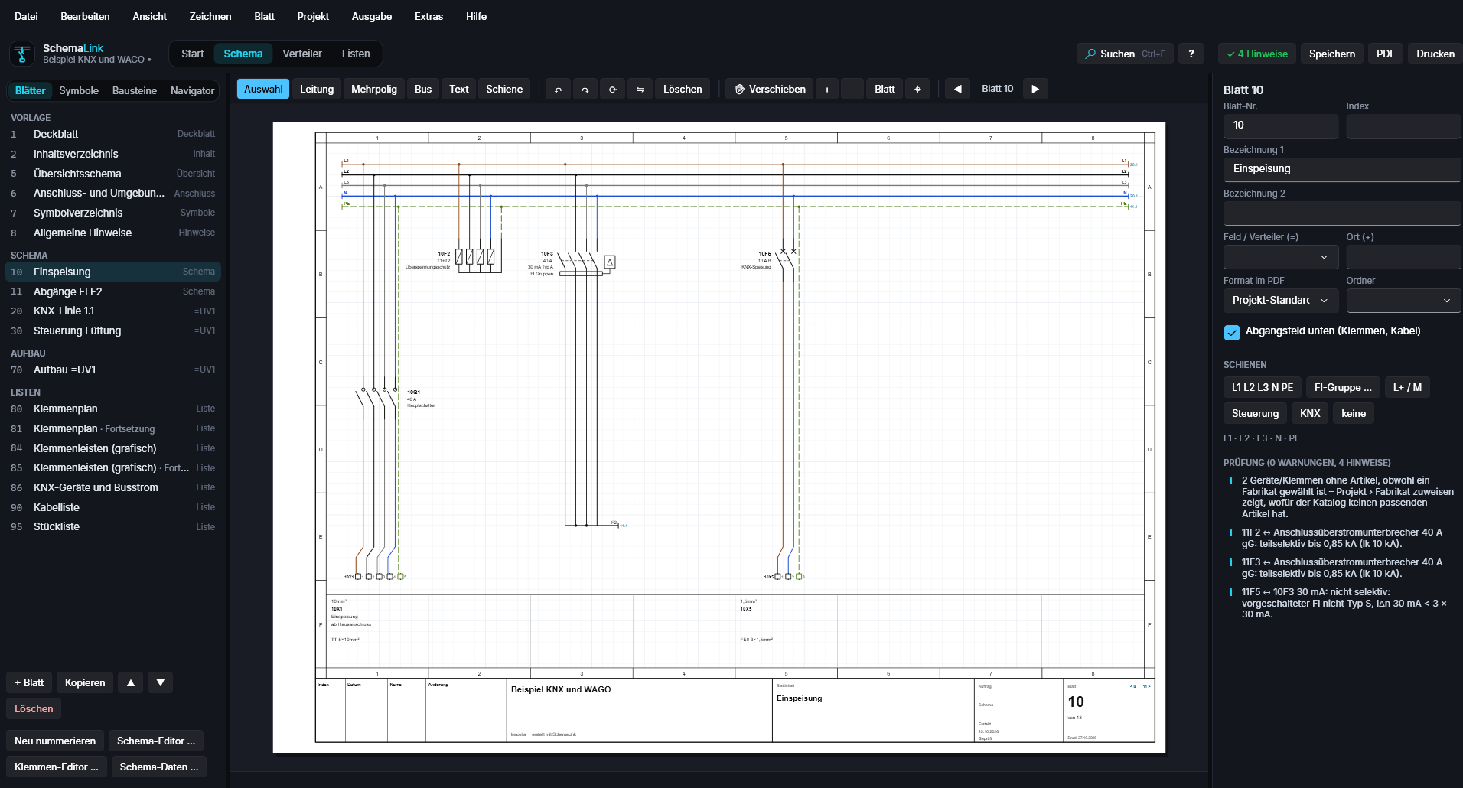The height and width of the screenshot is (788, 1463).
Task: Select the L+ / M rail option
Action: (x=1407, y=387)
